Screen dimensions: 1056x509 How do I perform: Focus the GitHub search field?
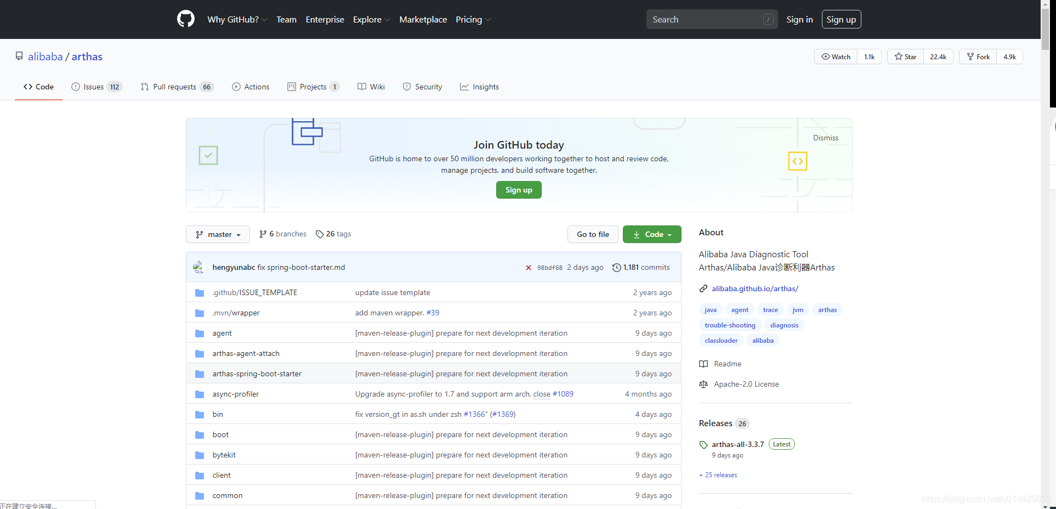712,19
